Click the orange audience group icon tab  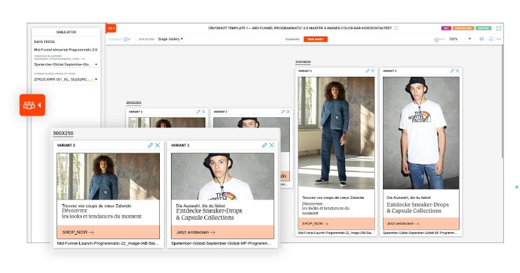[31, 105]
